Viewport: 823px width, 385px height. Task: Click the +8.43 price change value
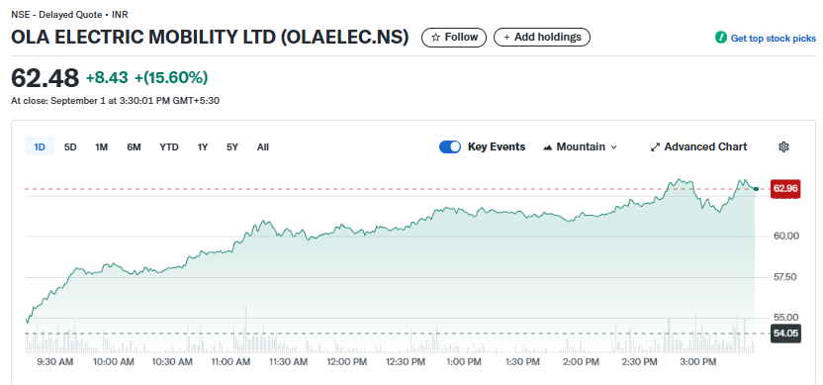click(x=107, y=78)
